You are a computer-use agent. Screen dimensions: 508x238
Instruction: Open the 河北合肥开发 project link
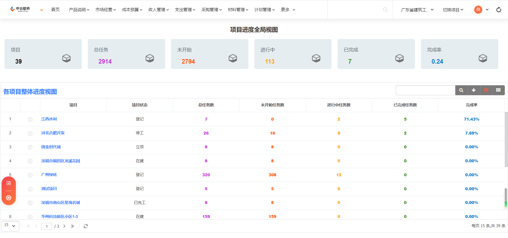(x=53, y=133)
